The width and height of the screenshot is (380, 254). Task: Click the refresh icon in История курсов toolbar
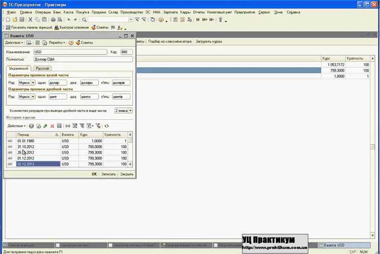tap(106, 126)
